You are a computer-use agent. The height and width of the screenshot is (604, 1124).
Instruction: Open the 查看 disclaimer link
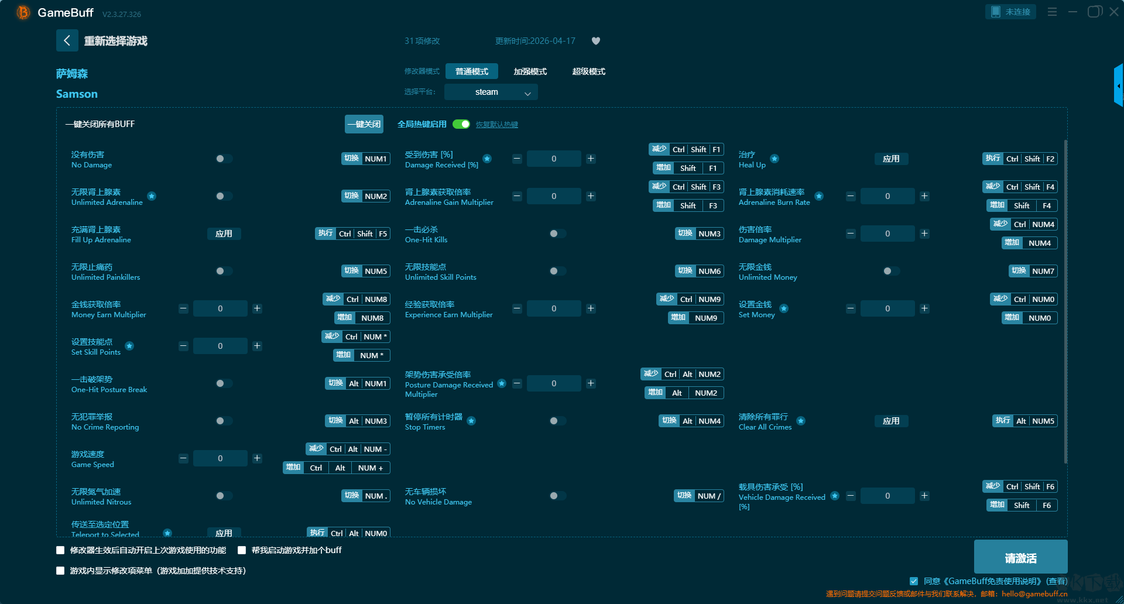(x=1057, y=581)
